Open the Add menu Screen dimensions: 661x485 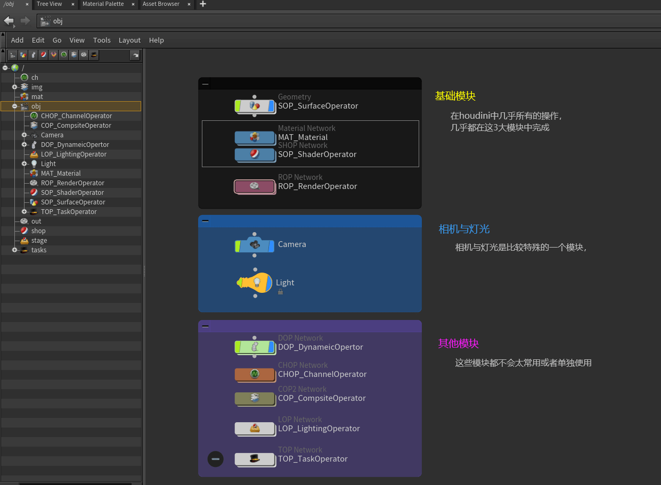[x=18, y=40]
